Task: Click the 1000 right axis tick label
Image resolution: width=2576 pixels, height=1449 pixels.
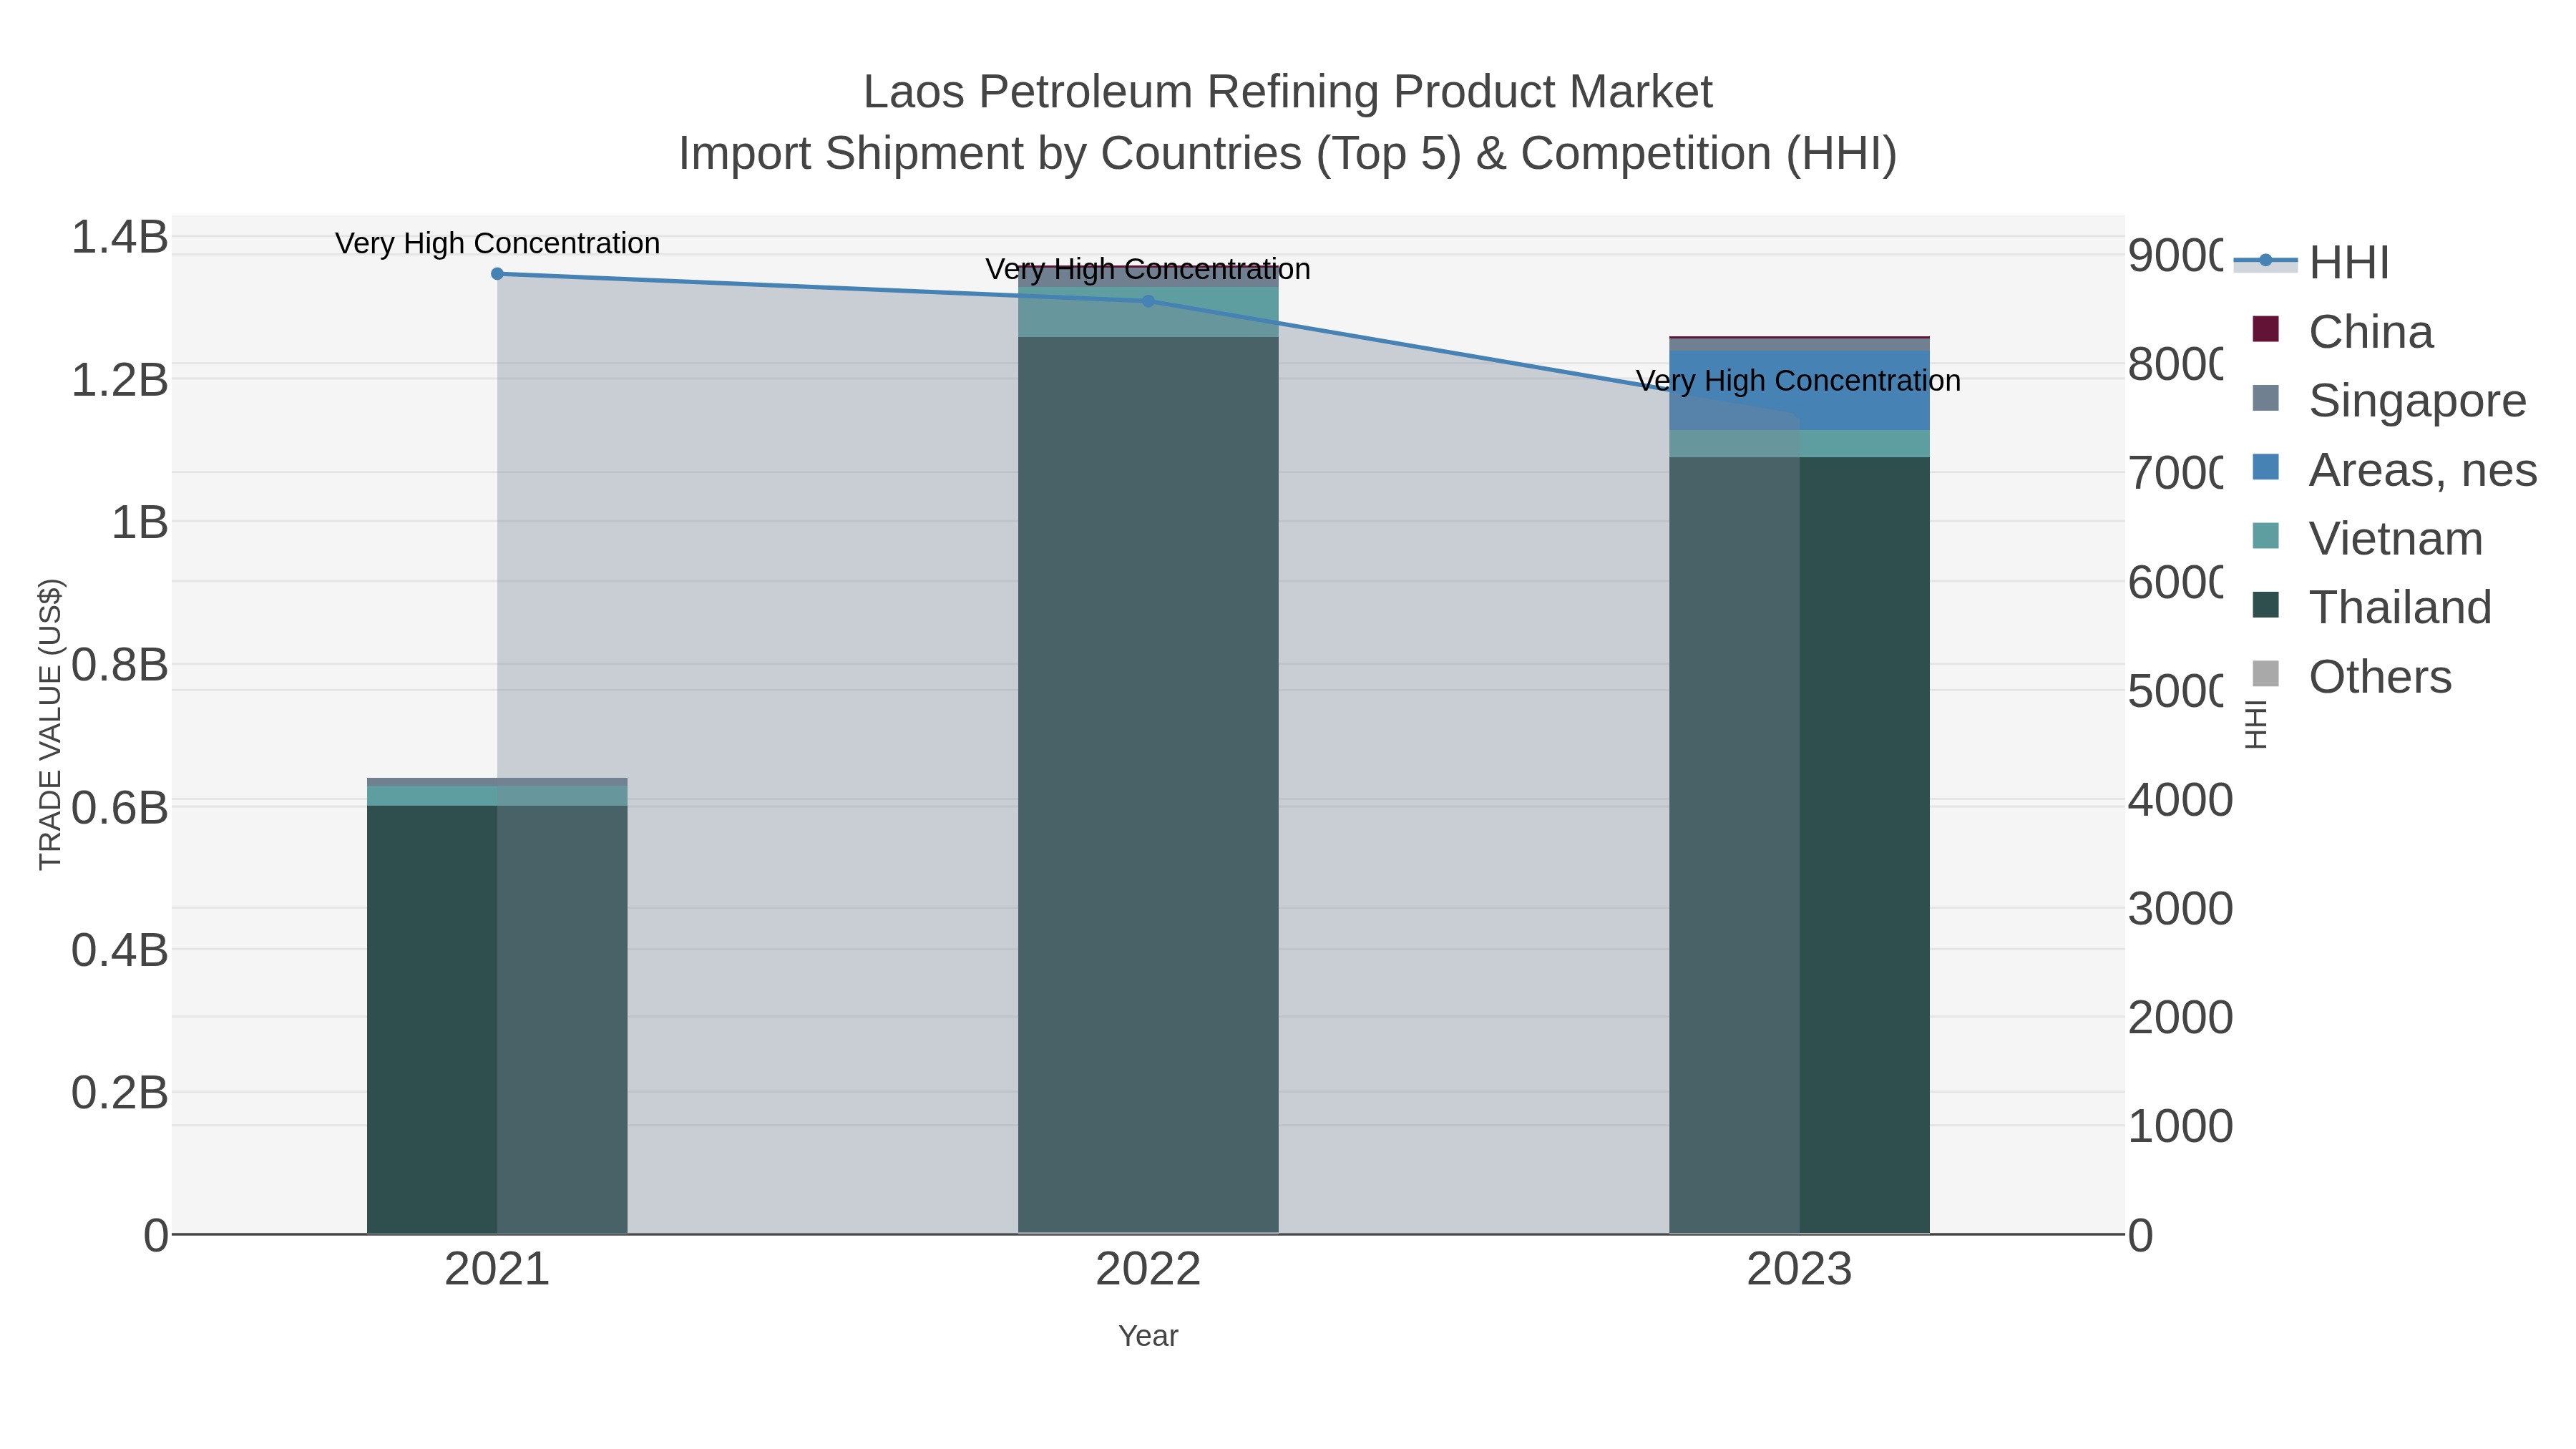Action: (x=2180, y=1126)
